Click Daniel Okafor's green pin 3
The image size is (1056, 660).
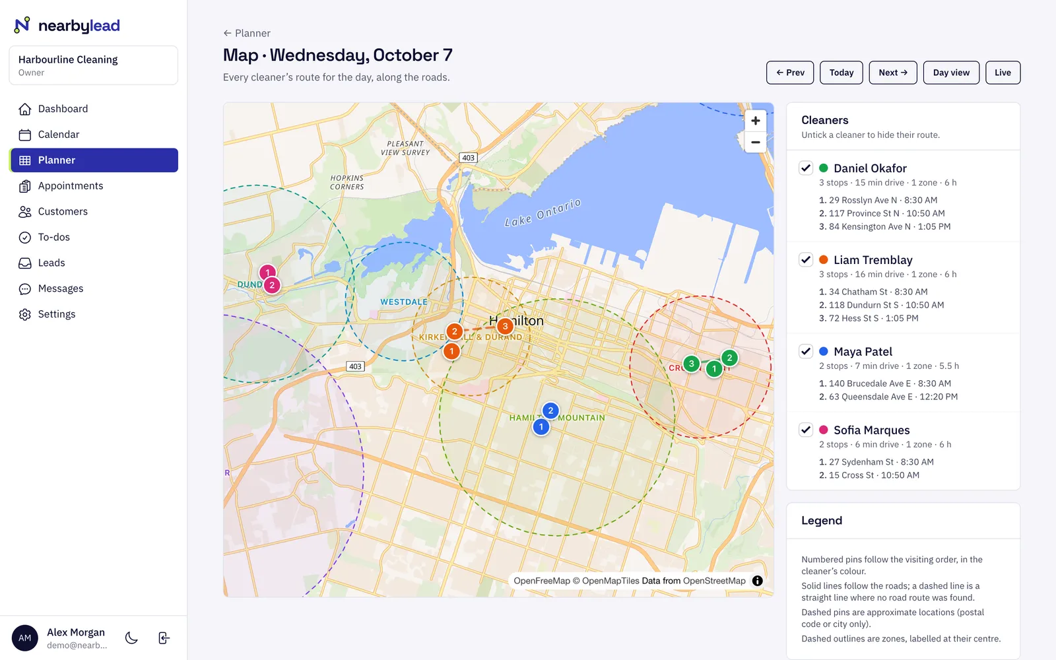(x=691, y=364)
